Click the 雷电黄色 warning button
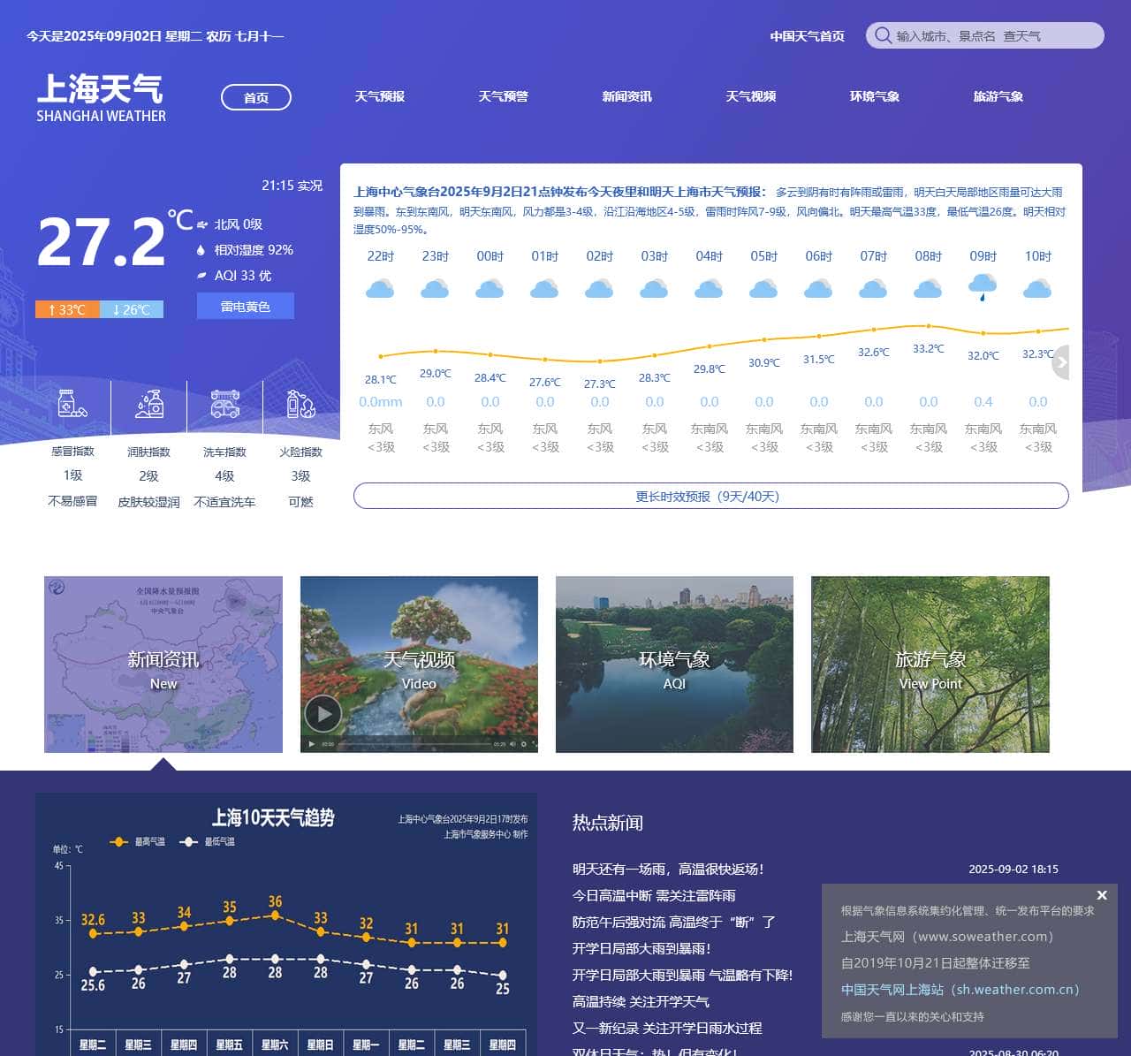 tap(245, 307)
